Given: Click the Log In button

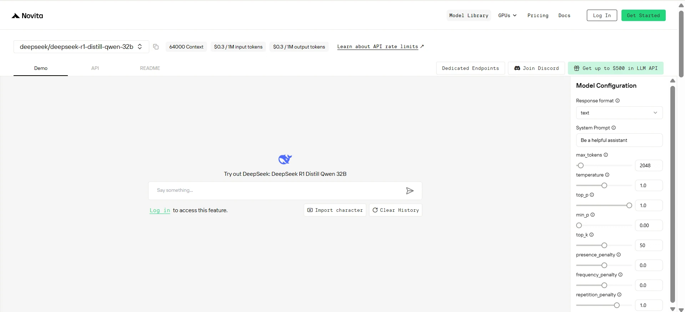Looking at the screenshot, I should click(x=602, y=15).
